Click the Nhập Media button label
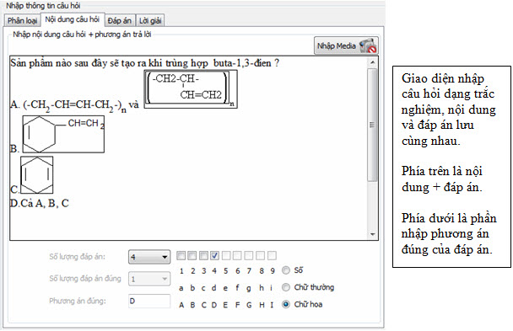Screen dimensions: 513x331 coord(336,46)
